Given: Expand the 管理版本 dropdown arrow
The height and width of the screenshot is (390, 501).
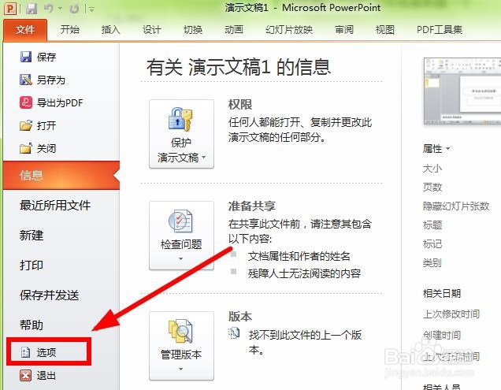Looking at the screenshot, I should pyautogui.click(x=181, y=369).
